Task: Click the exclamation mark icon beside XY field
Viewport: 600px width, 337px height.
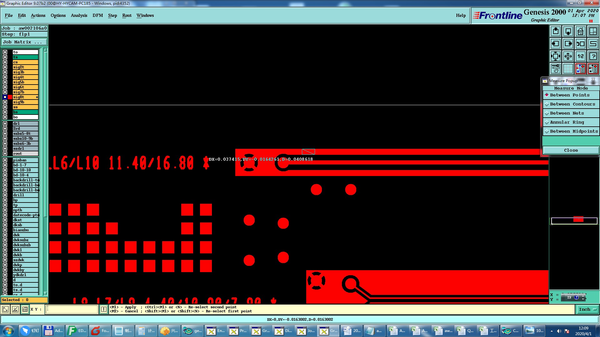Action: 104,309
